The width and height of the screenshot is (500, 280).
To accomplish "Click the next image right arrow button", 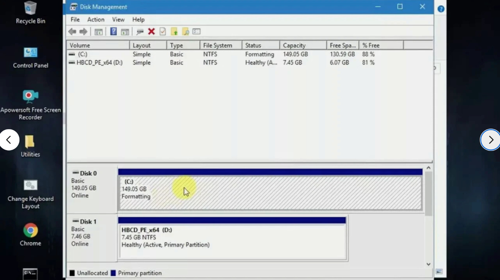I will pos(491,140).
